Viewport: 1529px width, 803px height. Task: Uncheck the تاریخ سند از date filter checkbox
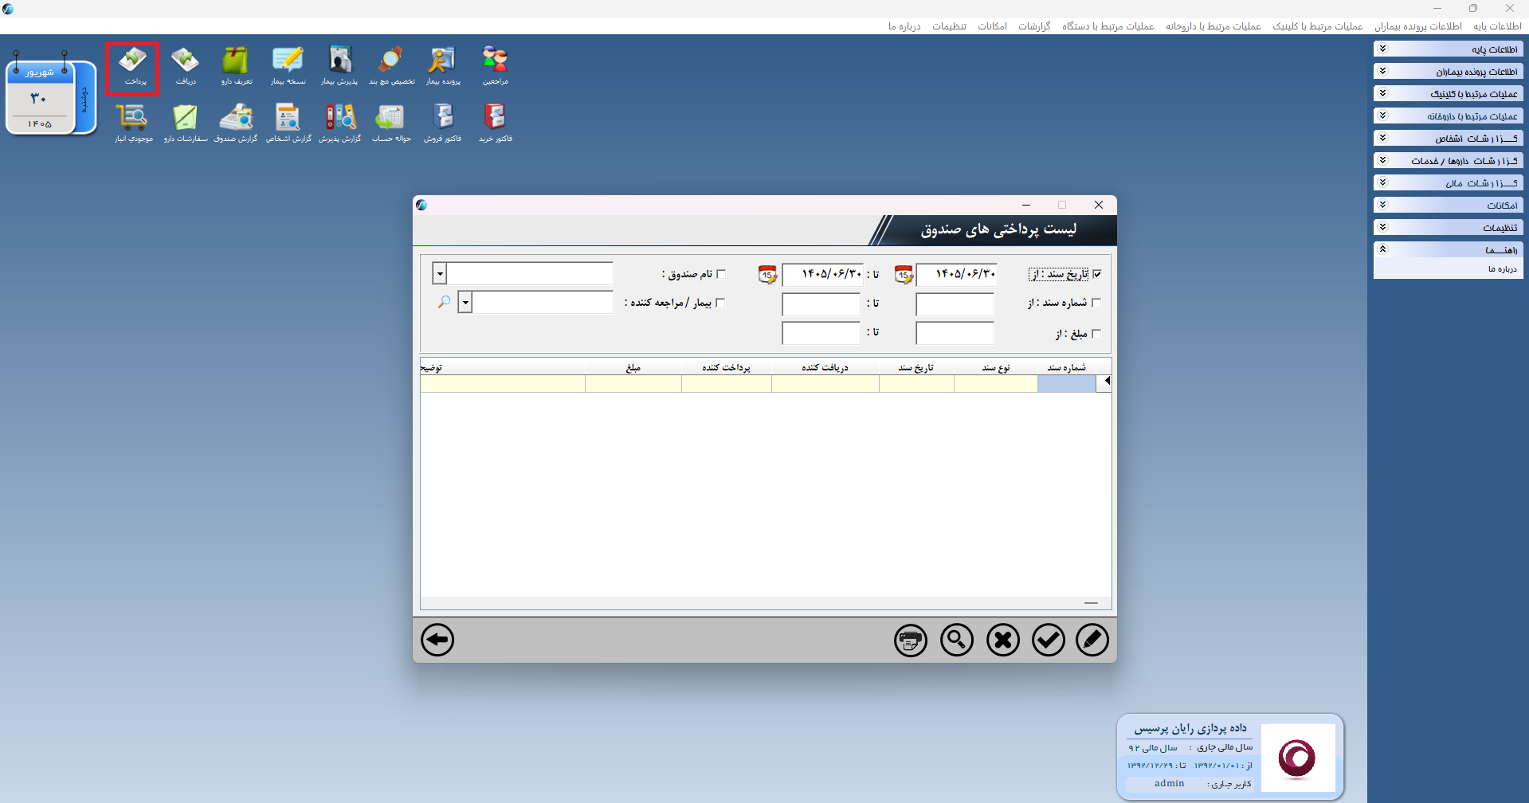tap(1097, 274)
